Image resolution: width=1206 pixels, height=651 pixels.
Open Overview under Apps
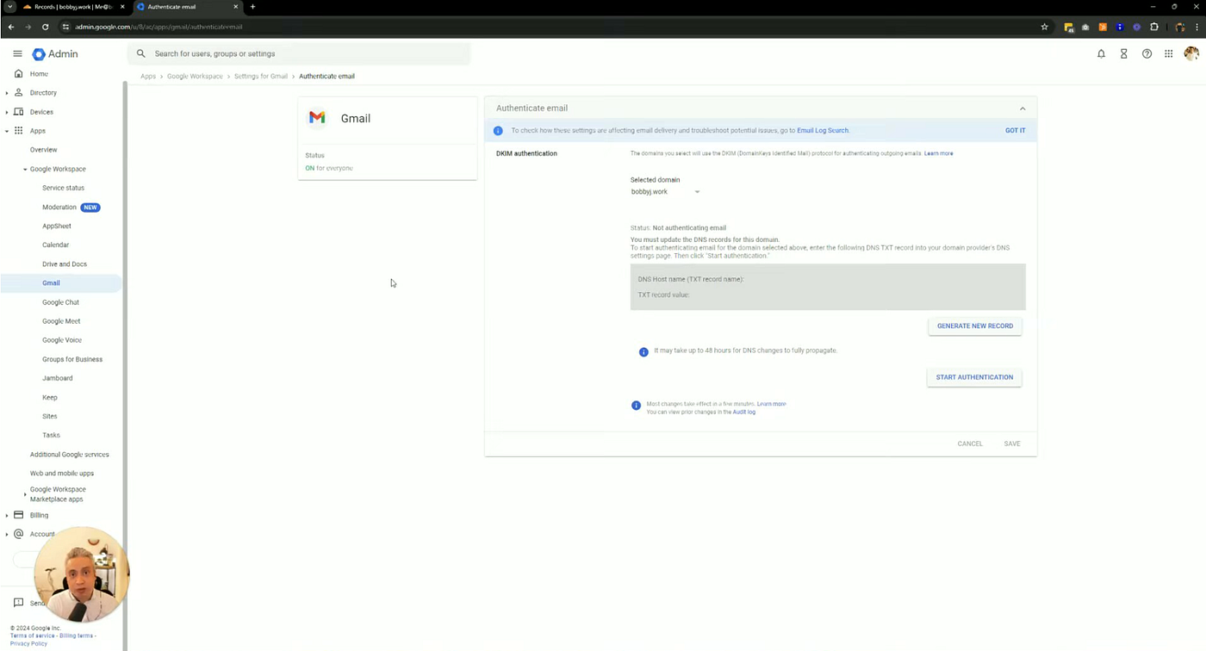44,150
